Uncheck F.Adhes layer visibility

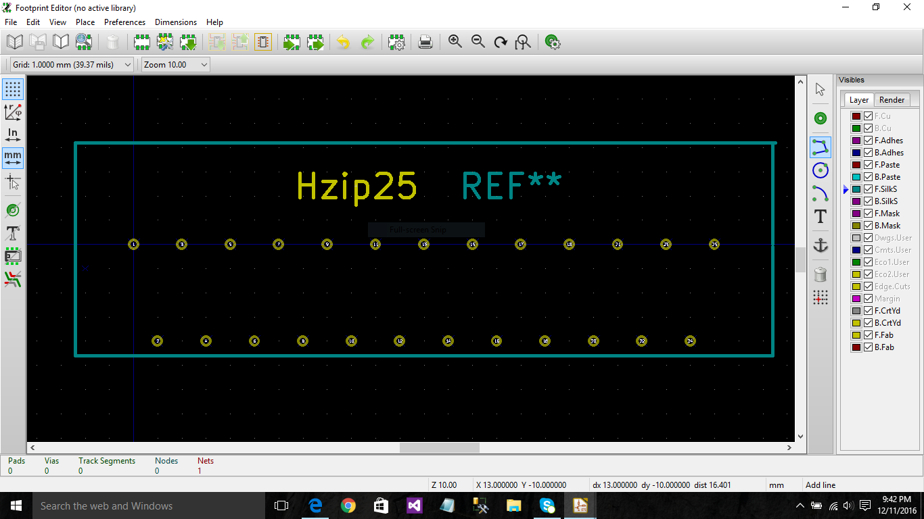(x=869, y=141)
